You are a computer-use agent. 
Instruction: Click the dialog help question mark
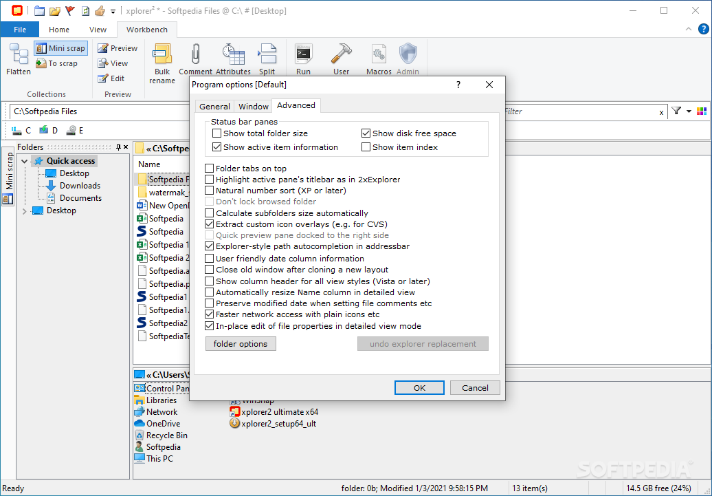[458, 85]
